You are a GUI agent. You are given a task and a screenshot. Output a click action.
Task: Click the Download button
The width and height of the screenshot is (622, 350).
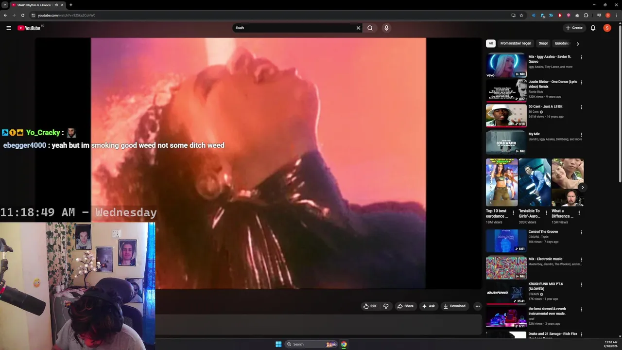pos(454,306)
